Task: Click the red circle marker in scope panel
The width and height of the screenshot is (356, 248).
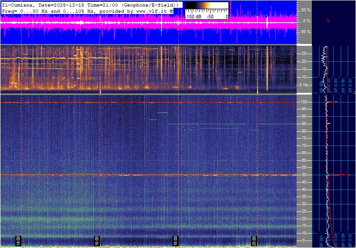Action: pos(328,20)
